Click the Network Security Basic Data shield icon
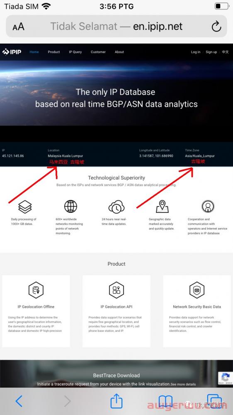 (197, 290)
